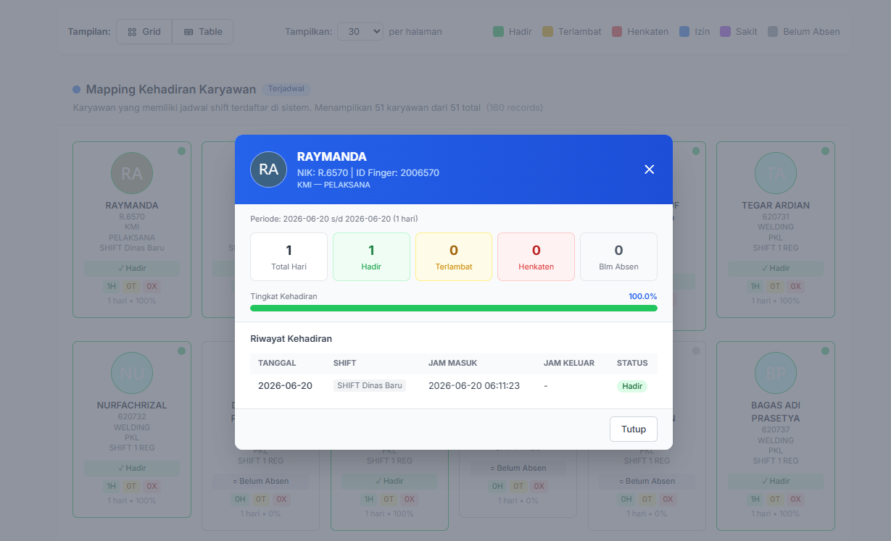Image resolution: width=891 pixels, height=541 pixels.
Task: Click the Henkaten stat card showing 0
Action: [536, 256]
